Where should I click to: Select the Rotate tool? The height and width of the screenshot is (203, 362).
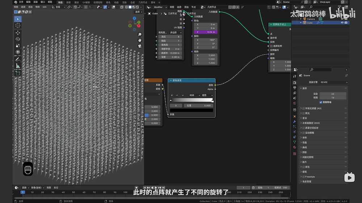tap(18, 39)
